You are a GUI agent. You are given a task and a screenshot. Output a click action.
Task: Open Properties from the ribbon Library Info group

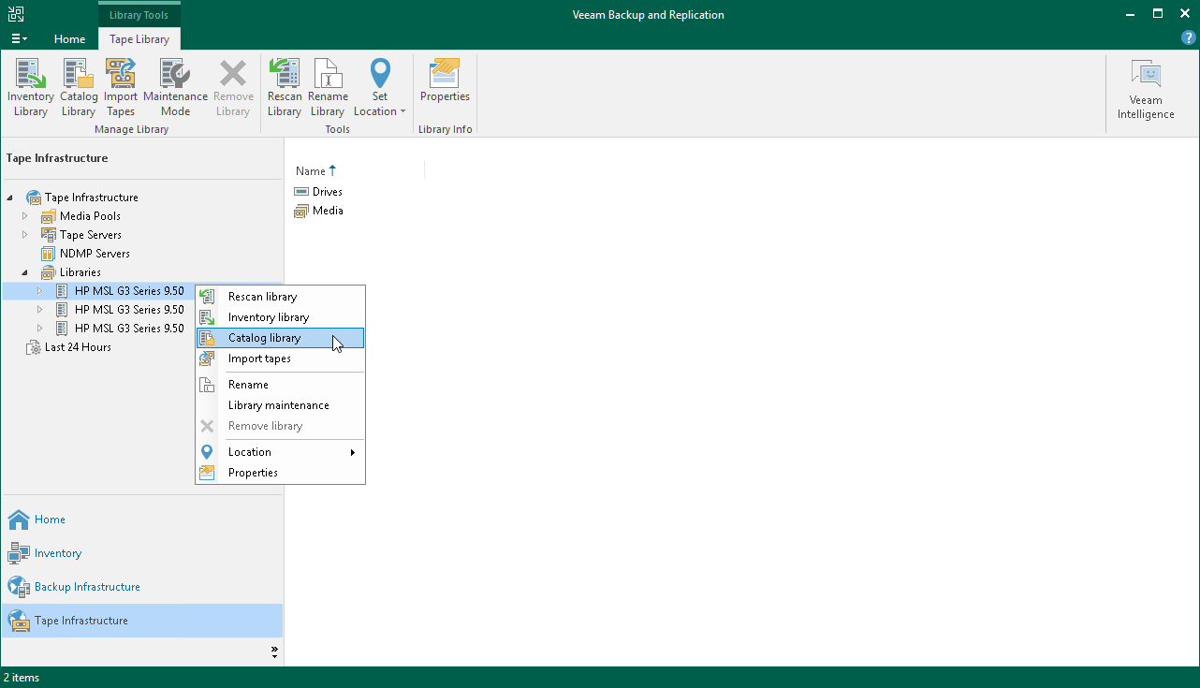tap(445, 81)
